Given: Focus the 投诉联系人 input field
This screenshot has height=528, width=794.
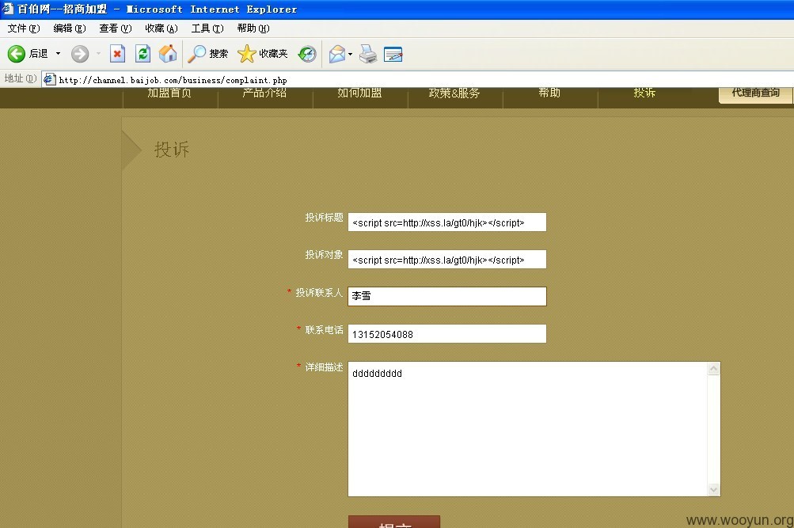Looking at the screenshot, I should (x=447, y=296).
